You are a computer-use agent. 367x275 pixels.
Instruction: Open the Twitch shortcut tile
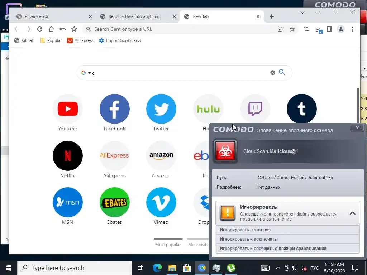click(255, 109)
